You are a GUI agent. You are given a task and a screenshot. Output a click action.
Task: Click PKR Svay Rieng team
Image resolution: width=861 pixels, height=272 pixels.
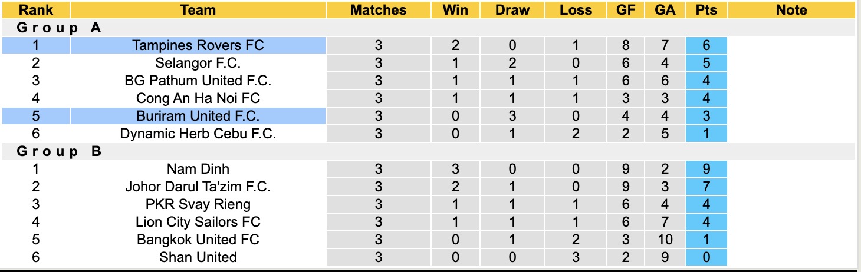coord(198,204)
